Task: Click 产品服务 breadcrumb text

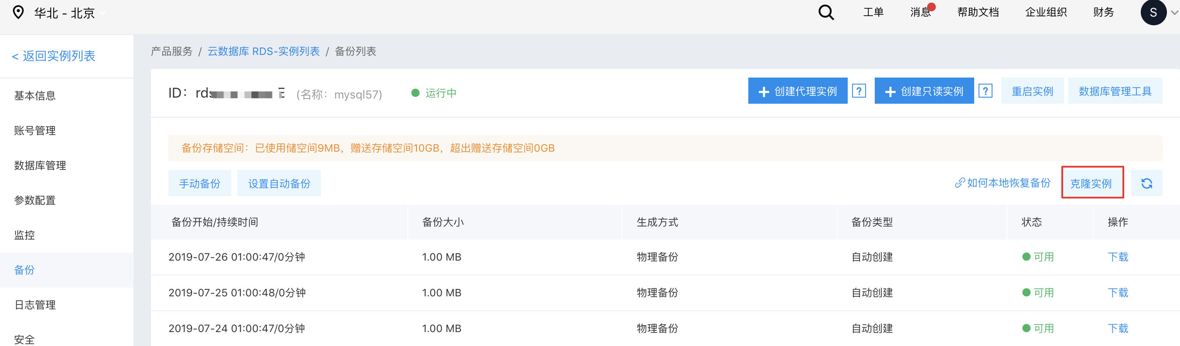Action: click(172, 51)
